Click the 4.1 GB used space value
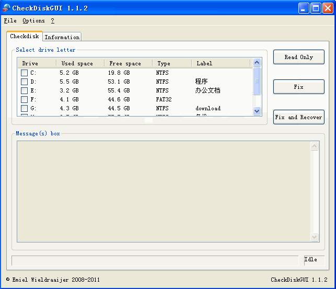This screenshot has height=289, width=336. click(69, 99)
